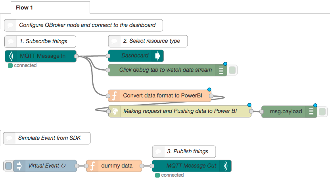The height and width of the screenshot is (183, 330).
Task: Toggle the msg.payload debug node output
Action: 322,112
